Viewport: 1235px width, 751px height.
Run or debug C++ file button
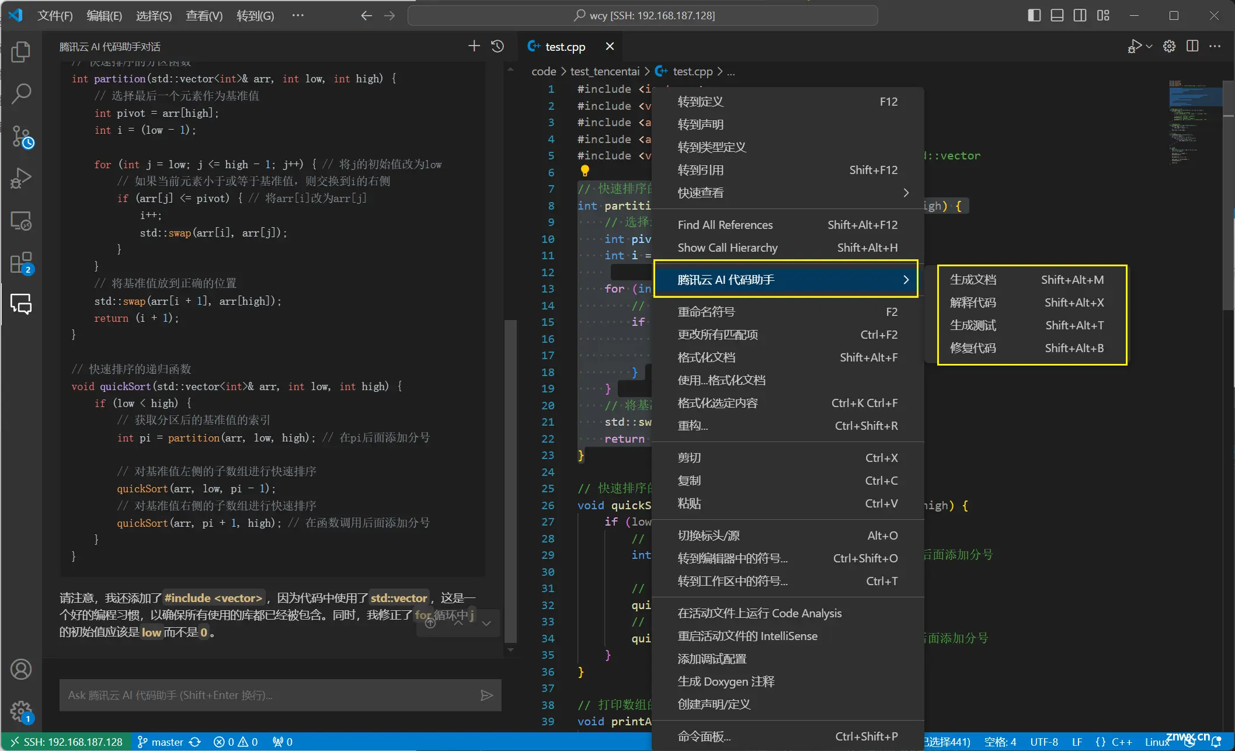(1134, 46)
